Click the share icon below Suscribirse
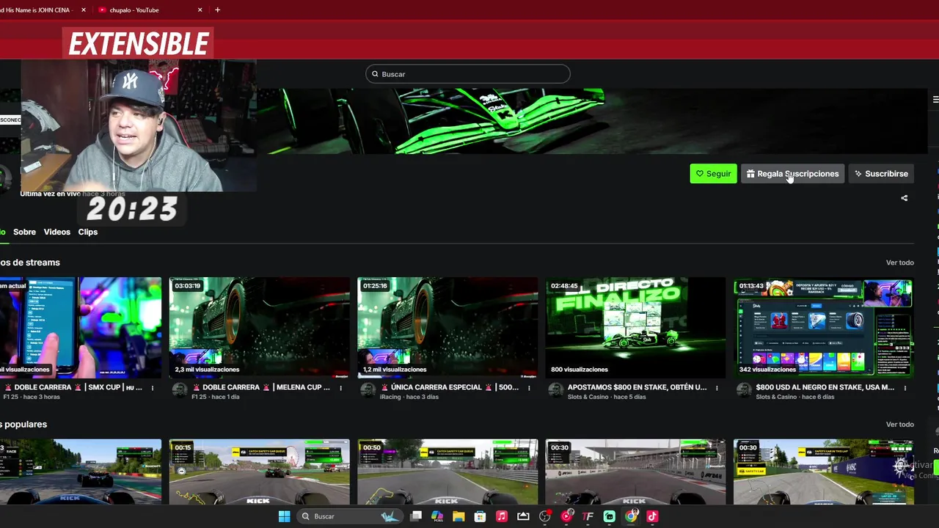Viewport: 939px width, 528px height. point(904,198)
